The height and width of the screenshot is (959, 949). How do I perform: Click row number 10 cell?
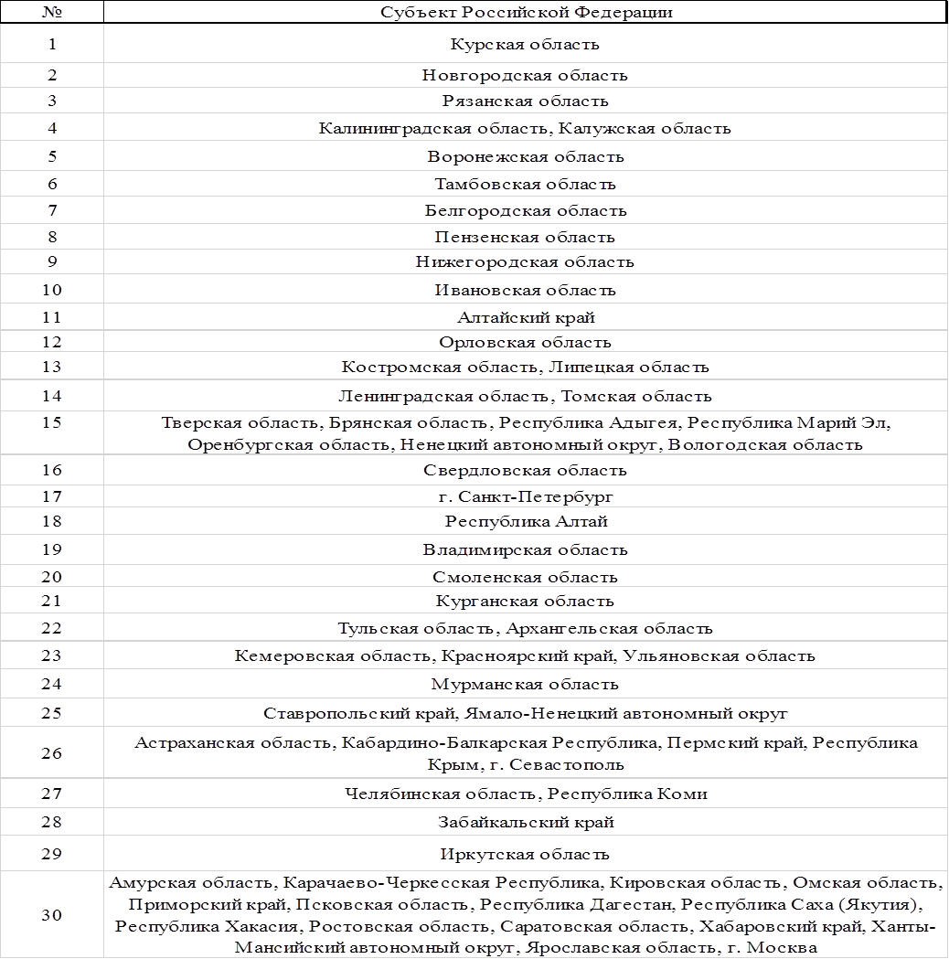tap(52, 289)
